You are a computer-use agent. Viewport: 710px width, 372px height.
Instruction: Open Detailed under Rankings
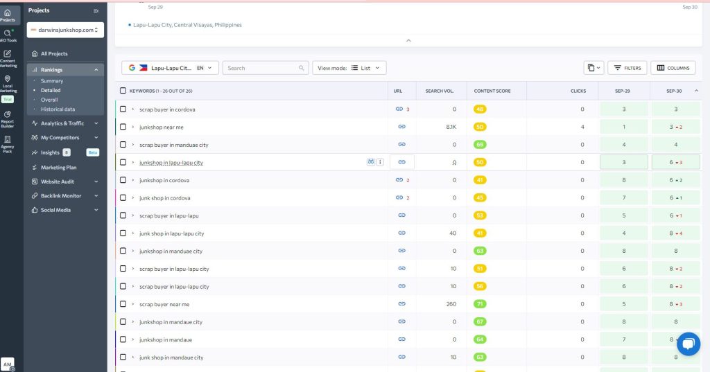tap(50, 90)
